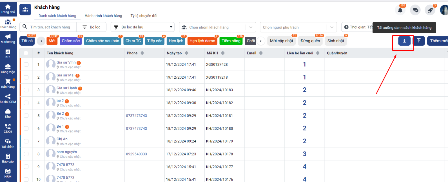
Task: Click the download customer list icon
Action: point(404,41)
